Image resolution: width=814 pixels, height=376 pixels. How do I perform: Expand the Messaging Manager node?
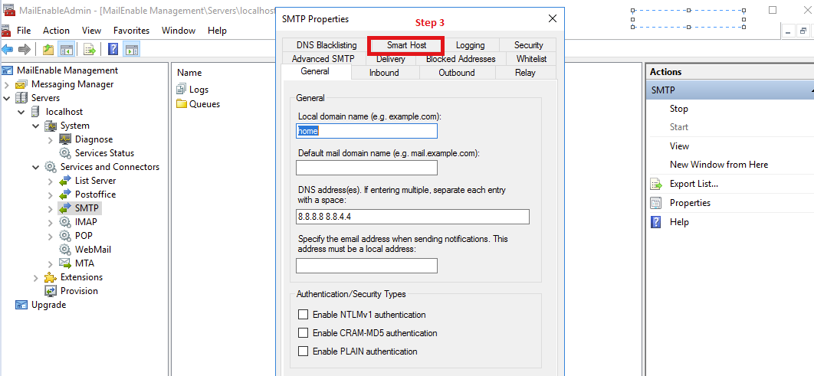coord(7,84)
